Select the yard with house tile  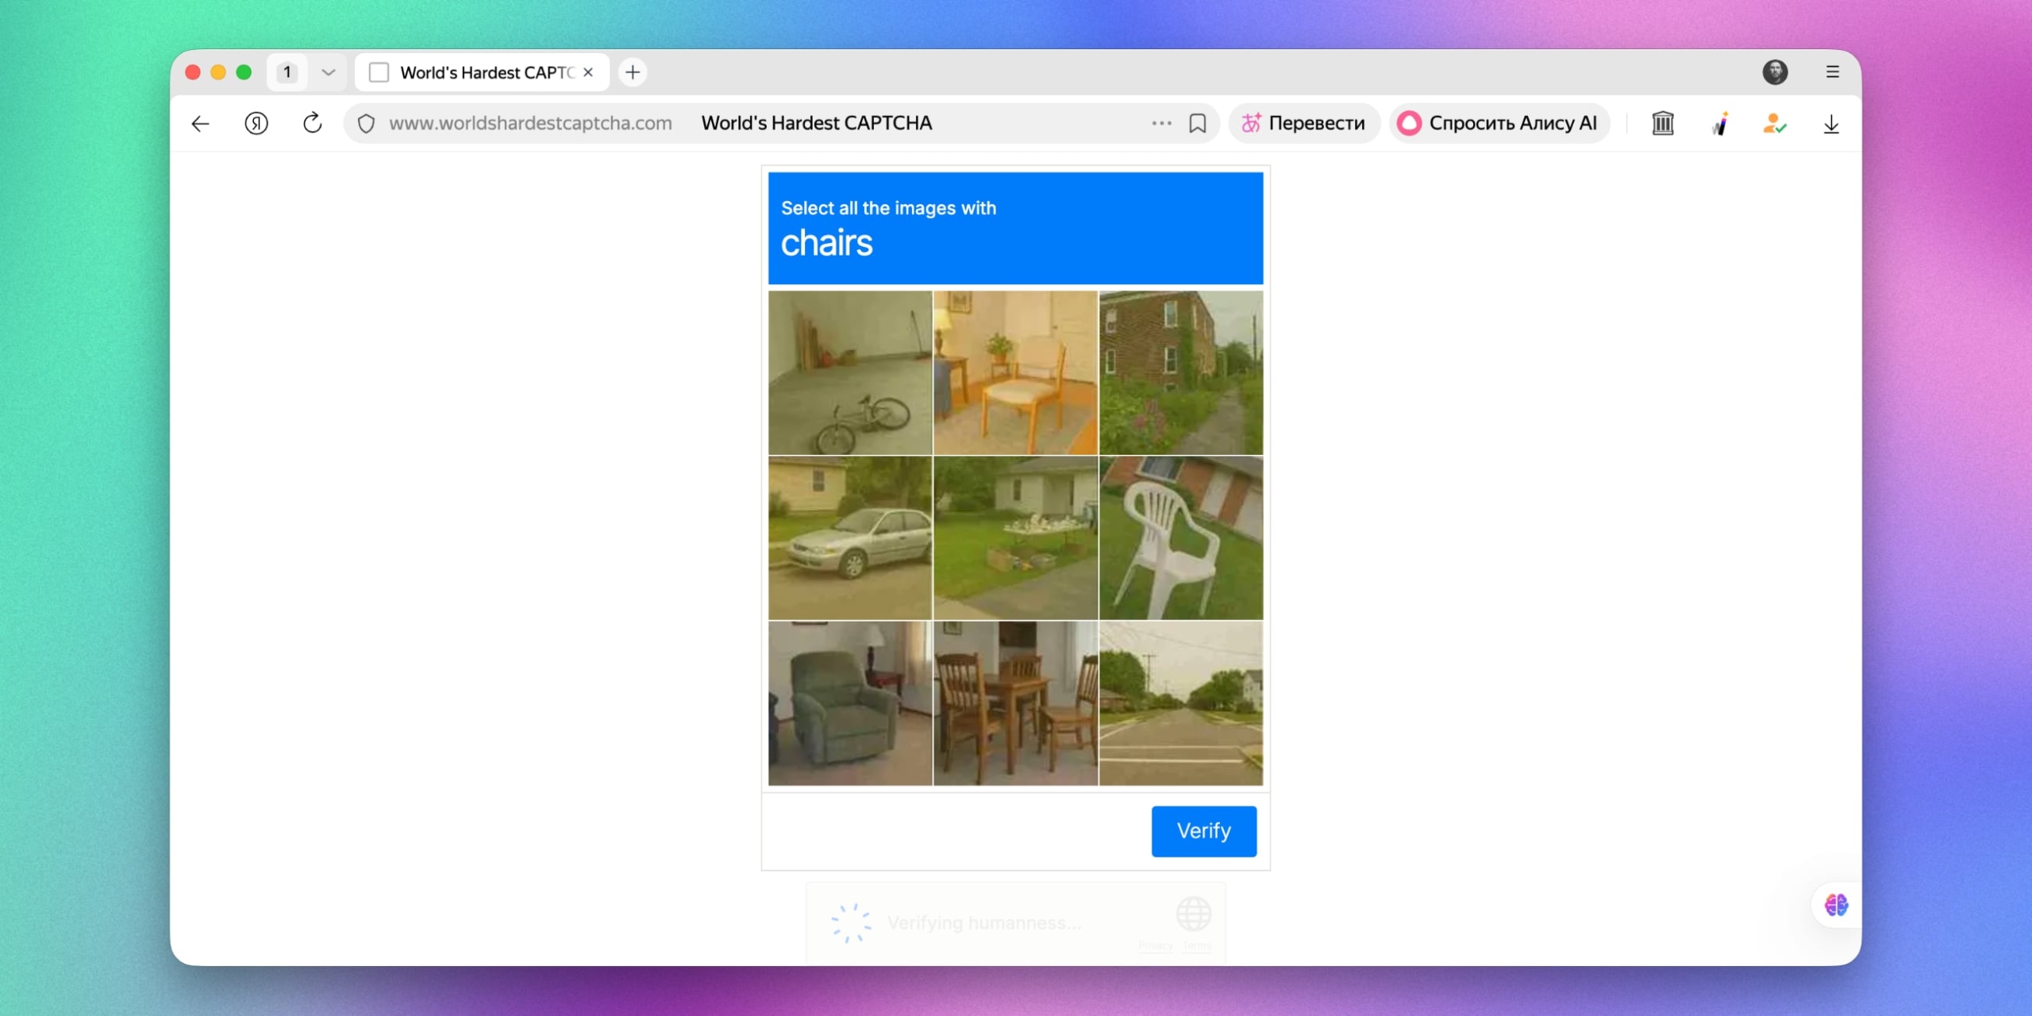tap(1015, 537)
